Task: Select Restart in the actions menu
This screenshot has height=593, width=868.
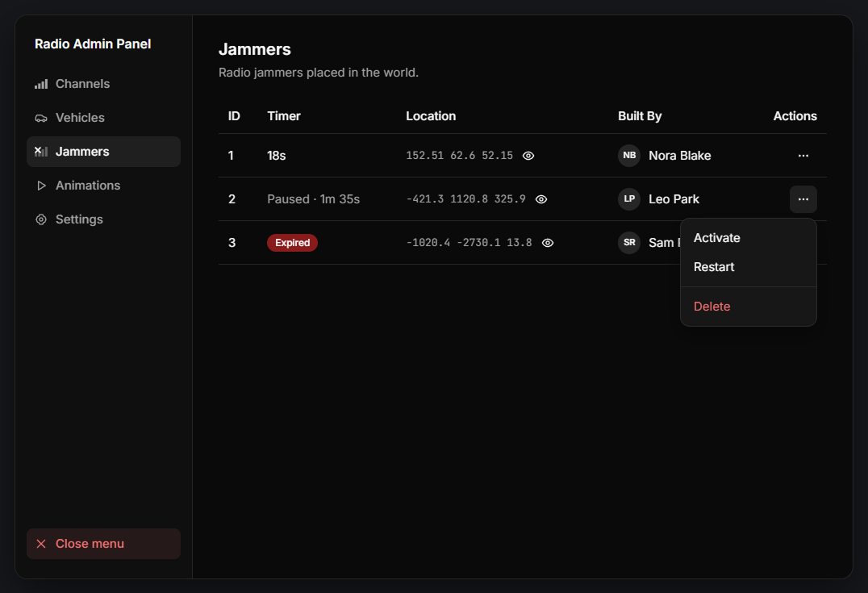Action: click(x=749, y=267)
